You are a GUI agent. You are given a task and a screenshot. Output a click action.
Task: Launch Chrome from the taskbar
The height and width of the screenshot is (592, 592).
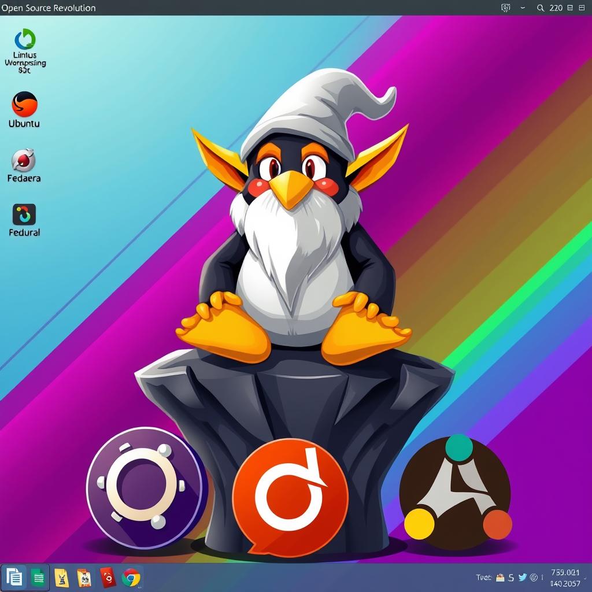(x=131, y=578)
